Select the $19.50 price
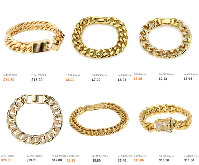This screenshot has width=199, height=165. point(9,80)
